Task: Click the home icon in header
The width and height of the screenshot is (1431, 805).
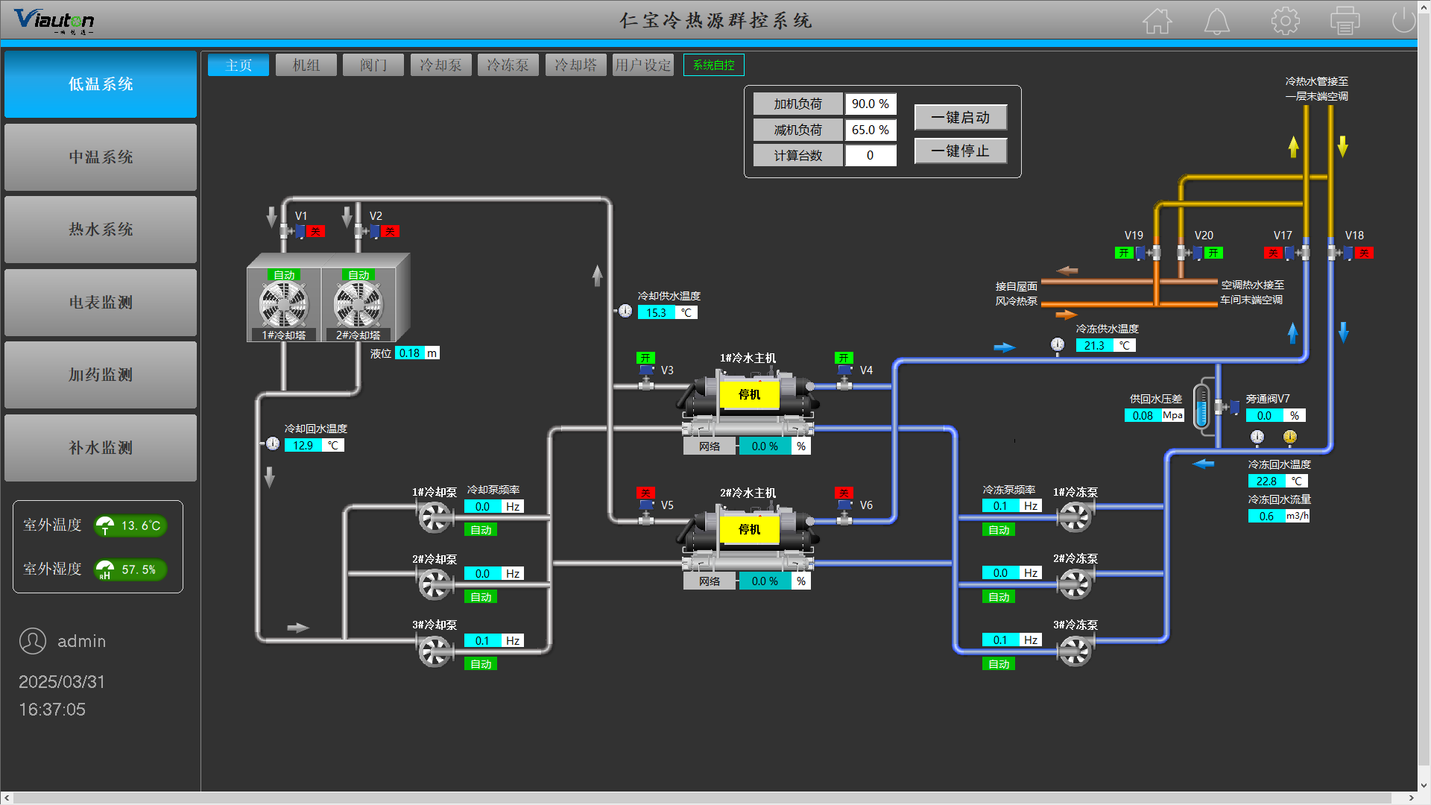Action: click(1157, 21)
